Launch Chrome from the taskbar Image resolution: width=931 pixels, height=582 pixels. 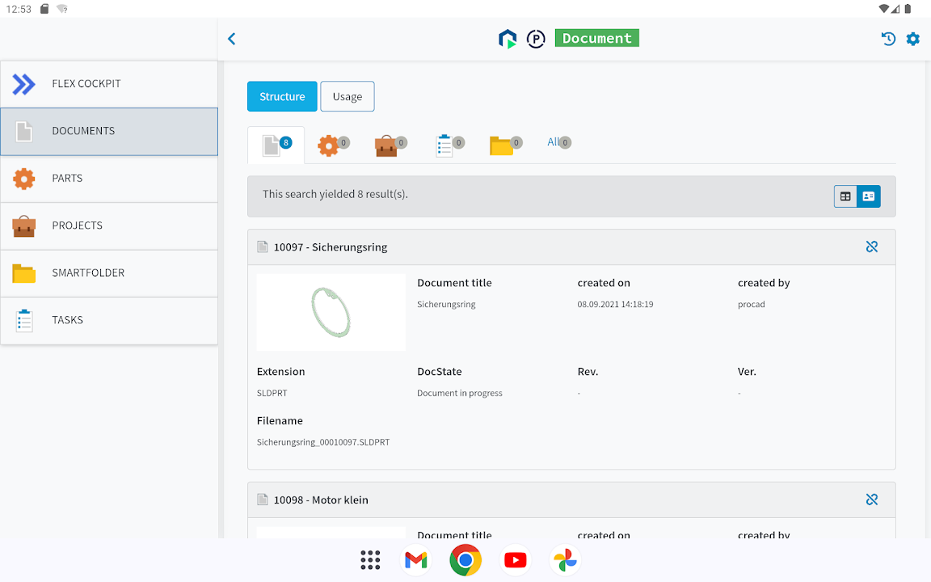point(465,559)
